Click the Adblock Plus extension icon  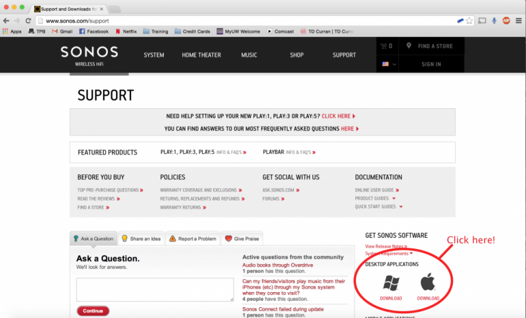506,20
